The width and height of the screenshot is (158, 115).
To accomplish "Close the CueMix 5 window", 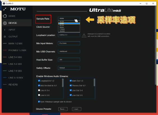I will [x=153, y=4].
